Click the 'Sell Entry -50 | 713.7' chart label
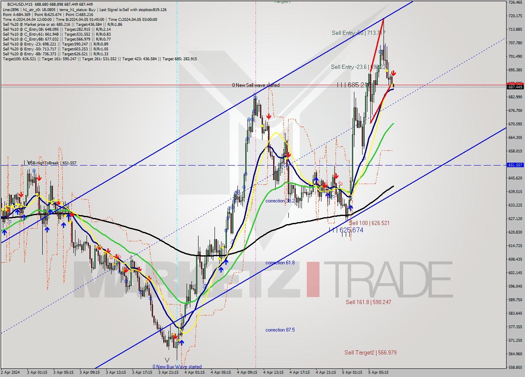This screenshot has width=525, height=377. coord(358,33)
